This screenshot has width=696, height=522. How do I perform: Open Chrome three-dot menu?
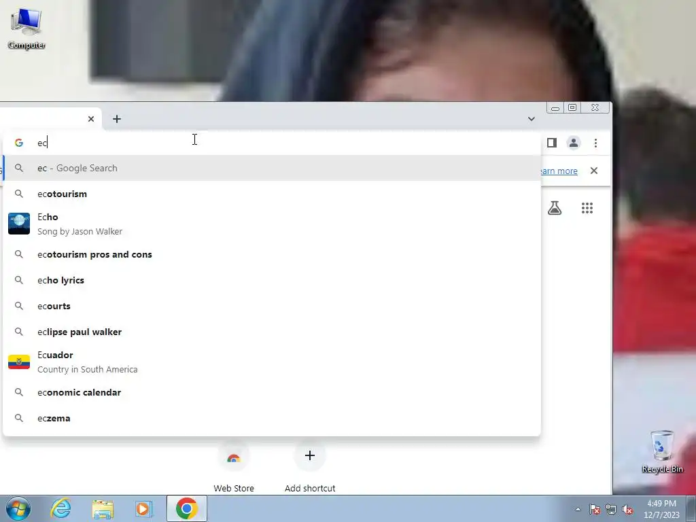tap(595, 143)
